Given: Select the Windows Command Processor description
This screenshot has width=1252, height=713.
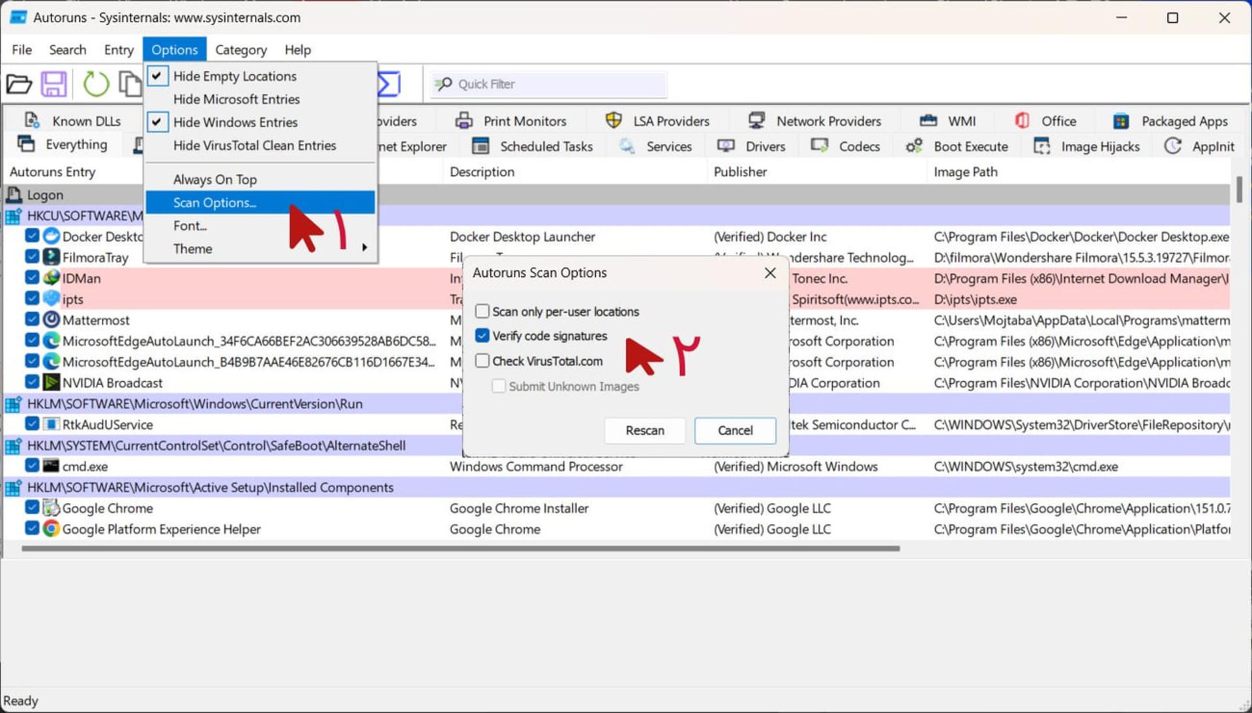Looking at the screenshot, I should (x=536, y=467).
